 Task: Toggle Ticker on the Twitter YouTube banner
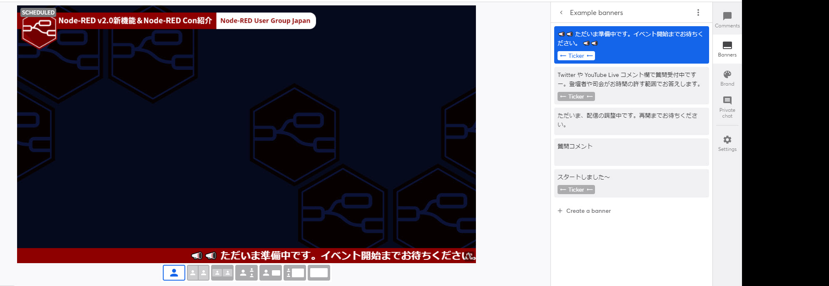coord(576,96)
